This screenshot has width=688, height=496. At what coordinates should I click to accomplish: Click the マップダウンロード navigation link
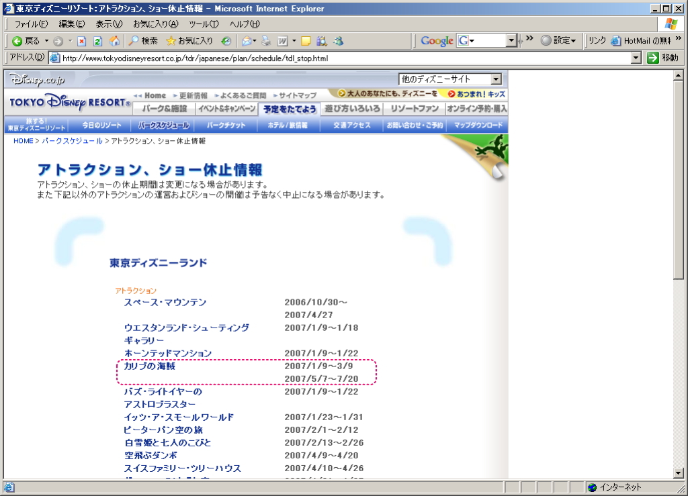[x=478, y=126]
